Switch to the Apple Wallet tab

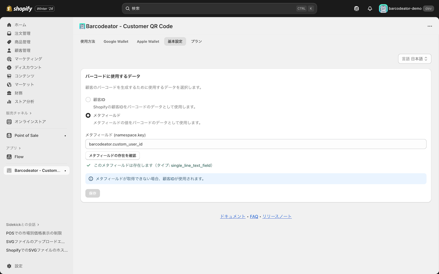[x=148, y=41]
